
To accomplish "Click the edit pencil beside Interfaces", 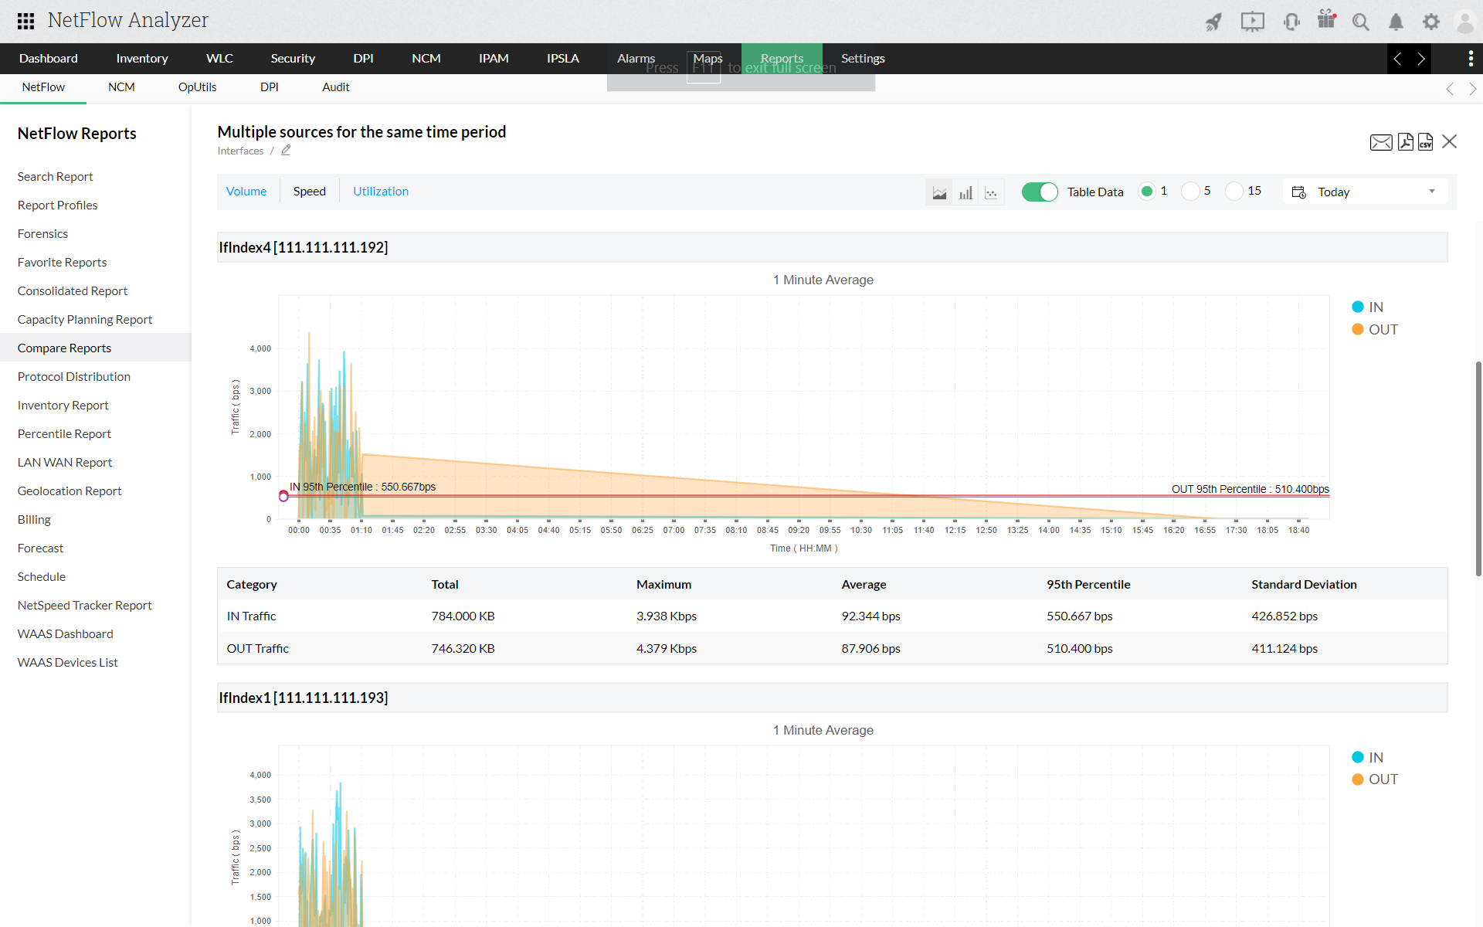I will point(286,151).
